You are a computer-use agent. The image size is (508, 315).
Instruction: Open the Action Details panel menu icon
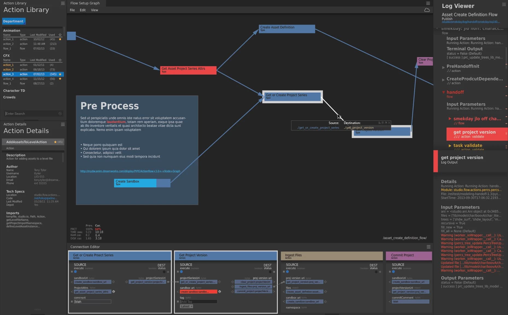(x=63, y=124)
